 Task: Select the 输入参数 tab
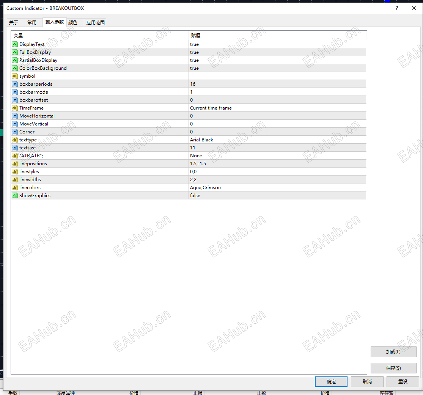click(55, 22)
